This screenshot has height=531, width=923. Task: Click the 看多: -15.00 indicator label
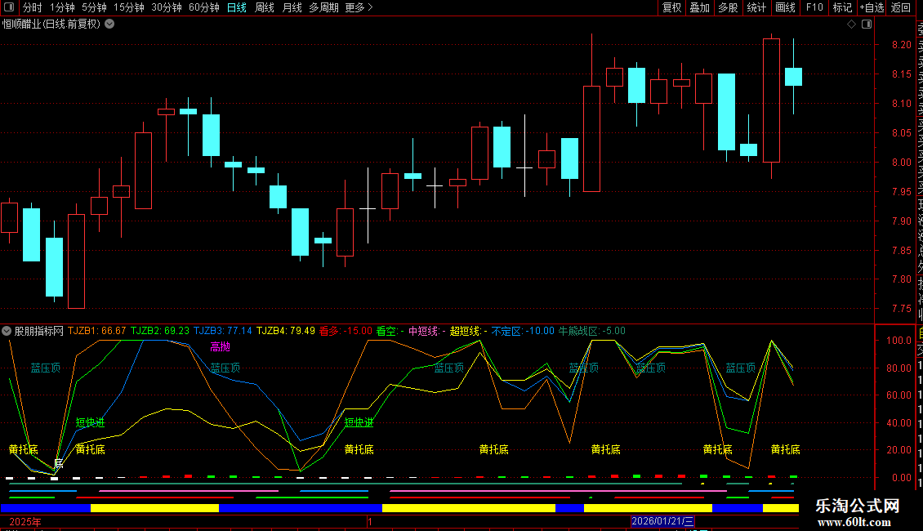click(x=346, y=331)
